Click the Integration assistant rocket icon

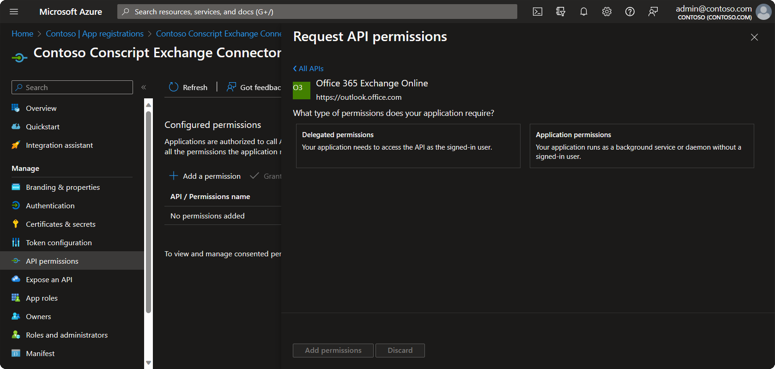point(16,145)
